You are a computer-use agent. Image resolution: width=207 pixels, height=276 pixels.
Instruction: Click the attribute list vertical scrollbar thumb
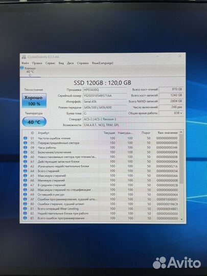click(x=181, y=159)
